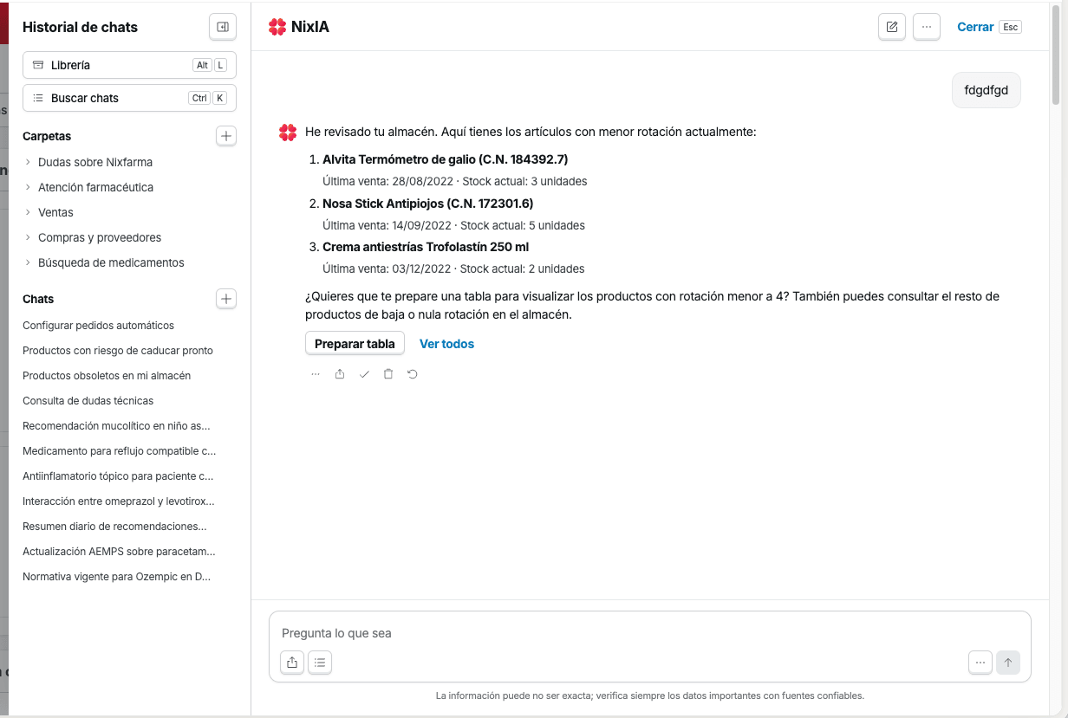
Task: Select Alvita Termómetro de galio item
Action: (x=445, y=159)
